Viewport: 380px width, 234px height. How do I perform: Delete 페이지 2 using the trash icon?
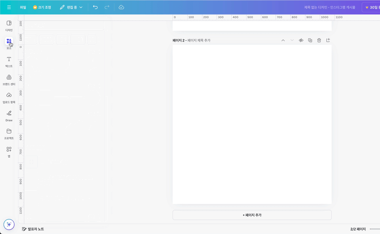(319, 40)
